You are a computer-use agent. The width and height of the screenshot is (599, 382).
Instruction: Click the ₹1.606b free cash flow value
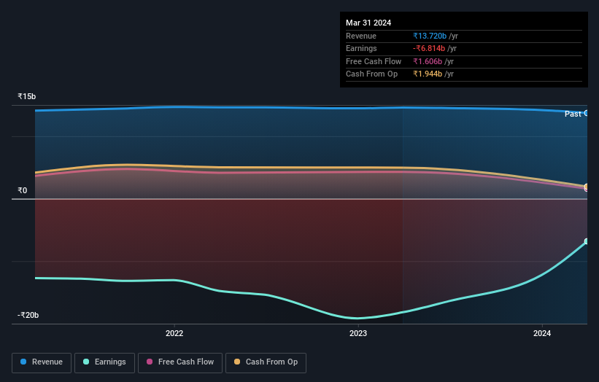(428, 61)
